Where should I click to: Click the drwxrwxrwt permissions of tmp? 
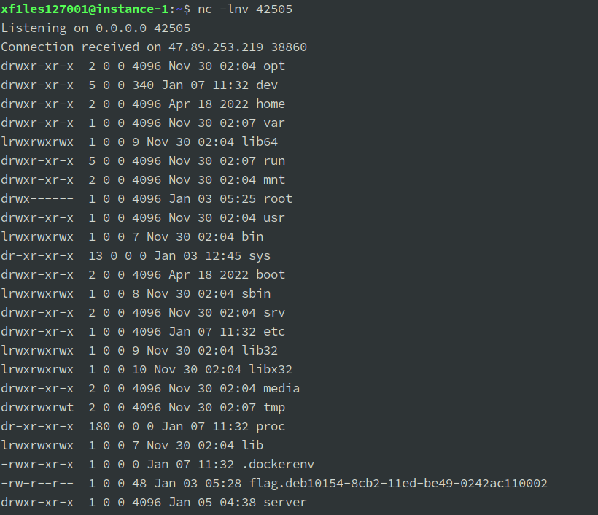[37, 407]
